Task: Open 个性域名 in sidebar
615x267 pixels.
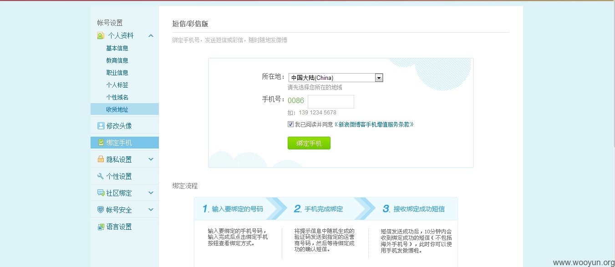Action: pyautogui.click(x=117, y=97)
